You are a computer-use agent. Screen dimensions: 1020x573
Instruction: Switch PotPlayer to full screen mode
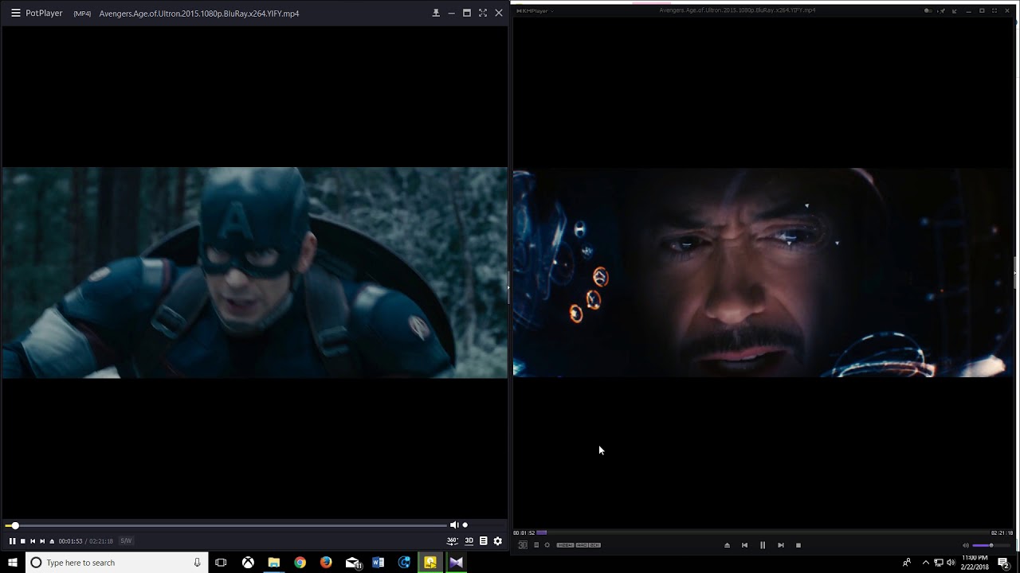(x=483, y=13)
